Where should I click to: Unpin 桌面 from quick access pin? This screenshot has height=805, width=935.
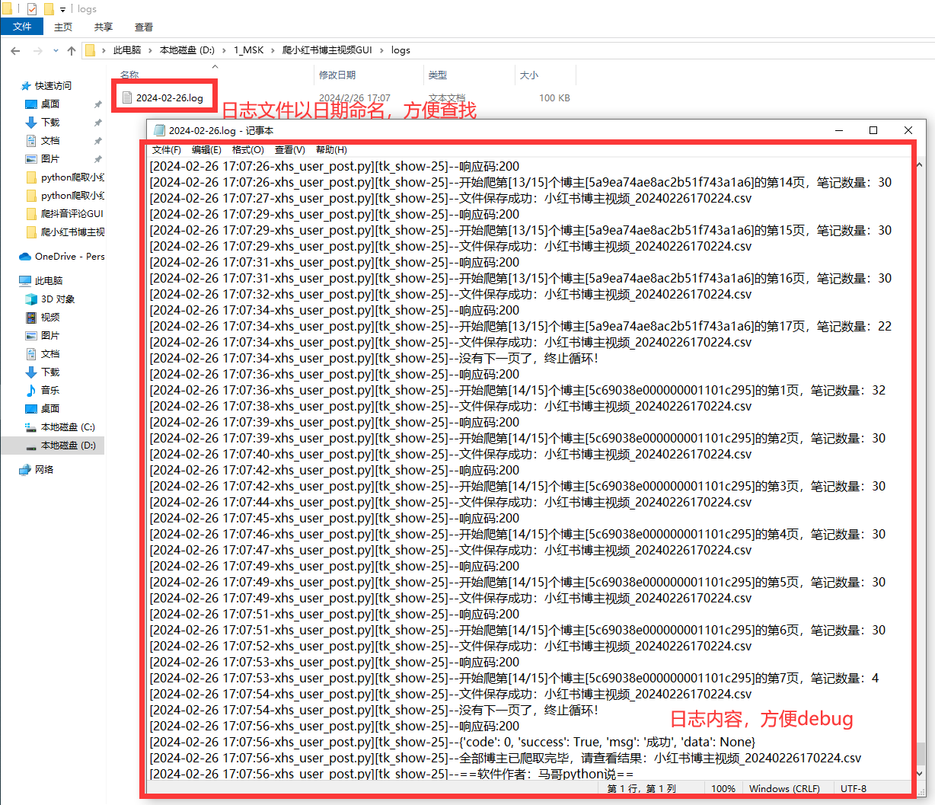pos(97,104)
